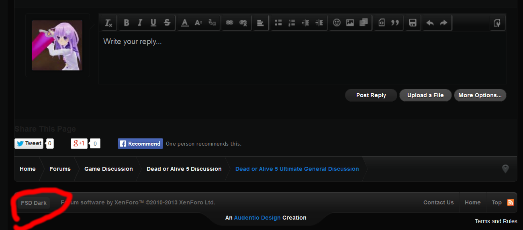
Task: Toggle strikethrough formatting
Action: (x=167, y=23)
